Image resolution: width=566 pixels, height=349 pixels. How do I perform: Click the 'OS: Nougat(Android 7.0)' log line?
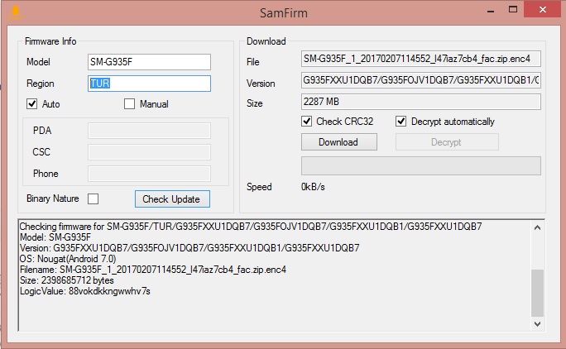68,259
